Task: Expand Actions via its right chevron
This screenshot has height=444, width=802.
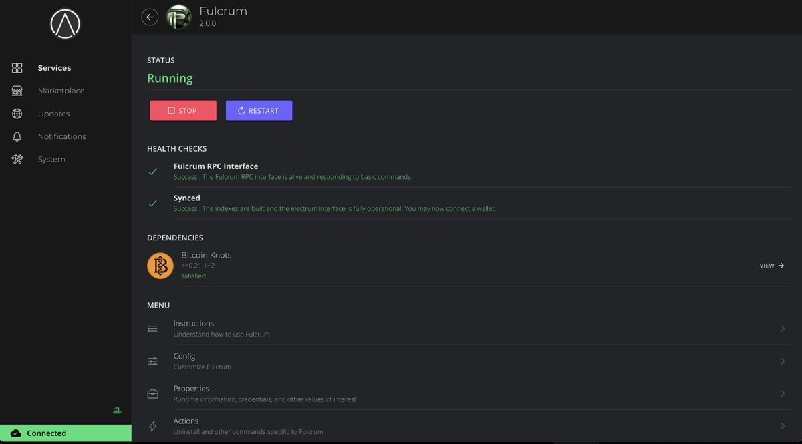Action: 783,426
